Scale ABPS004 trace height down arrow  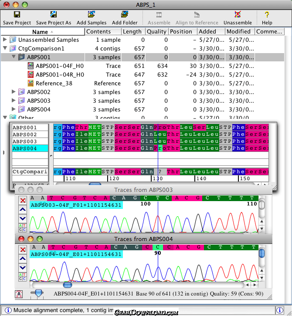pos(262,278)
